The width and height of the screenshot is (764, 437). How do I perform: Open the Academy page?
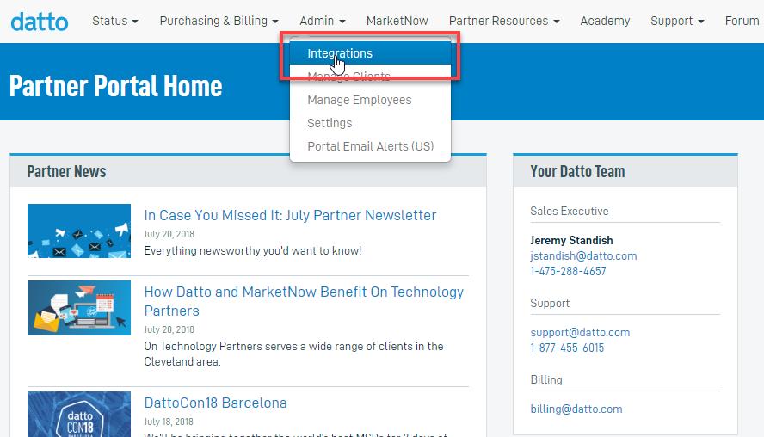(x=605, y=21)
